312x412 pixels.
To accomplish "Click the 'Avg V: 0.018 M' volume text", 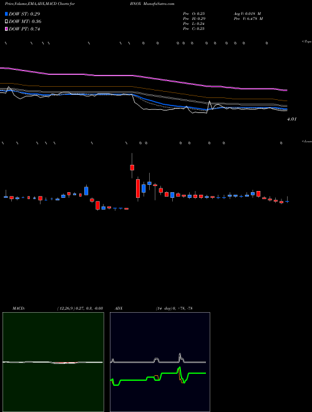I will [x=247, y=14].
